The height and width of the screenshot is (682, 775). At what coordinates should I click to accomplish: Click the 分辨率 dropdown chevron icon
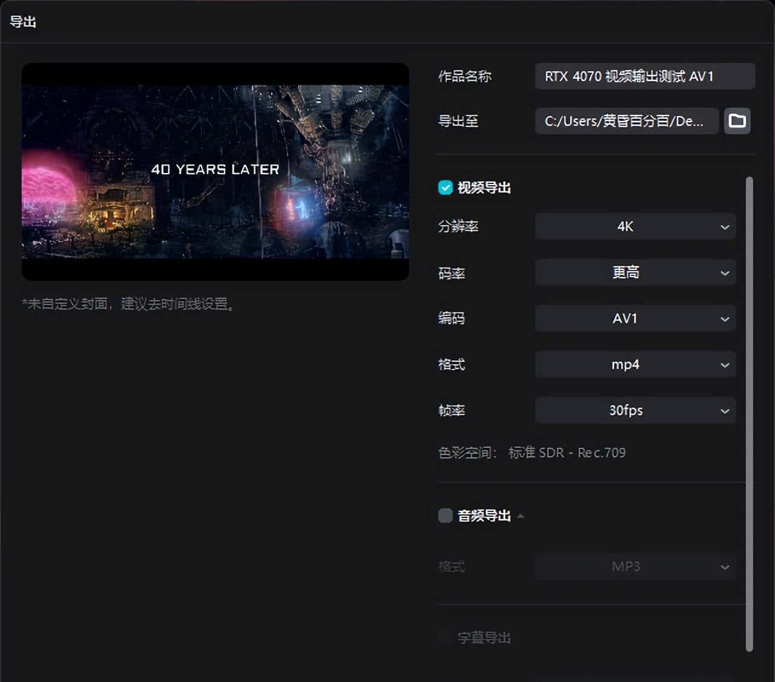click(725, 226)
